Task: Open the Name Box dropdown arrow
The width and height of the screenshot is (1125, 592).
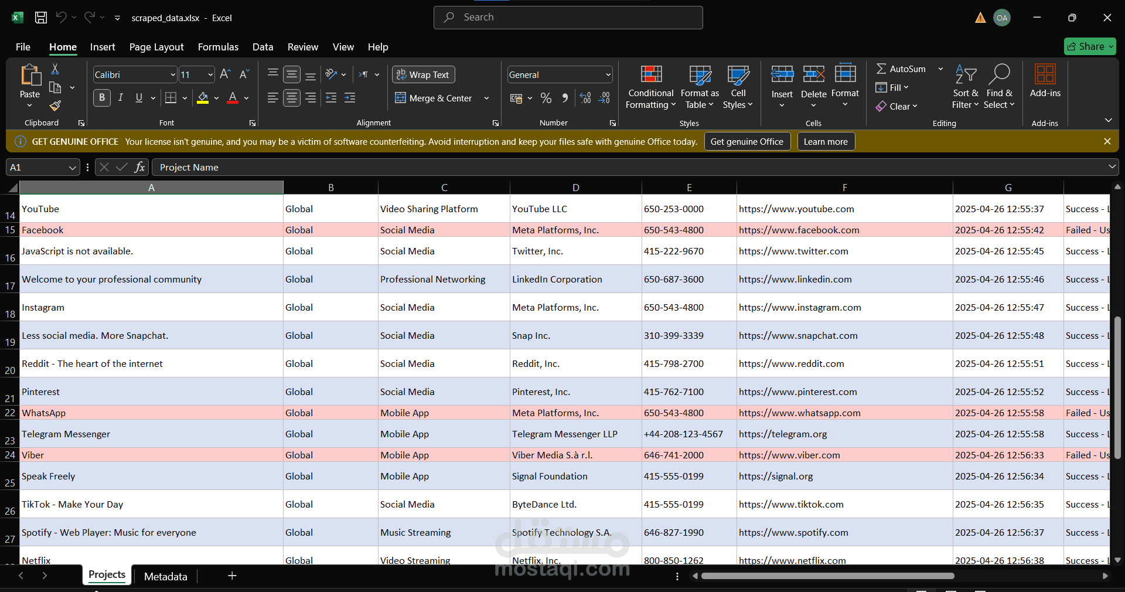Action: (x=72, y=168)
